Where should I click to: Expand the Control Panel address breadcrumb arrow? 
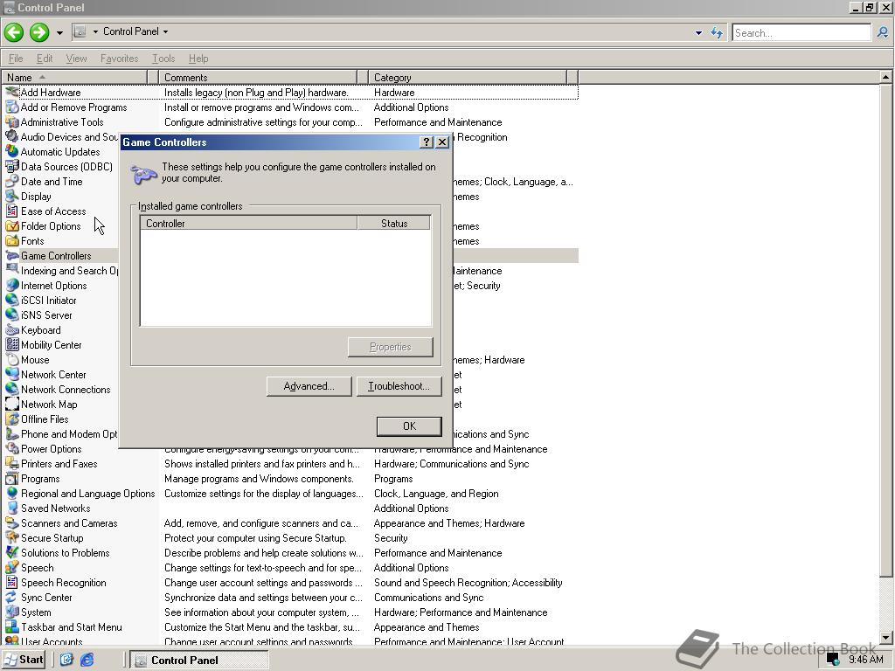(165, 32)
